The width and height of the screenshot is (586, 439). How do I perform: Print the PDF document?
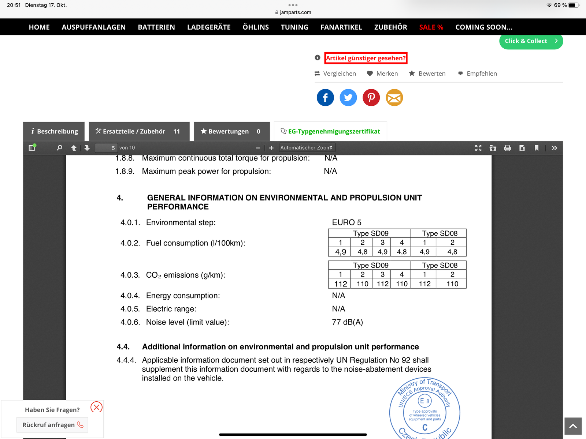[507, 148]
